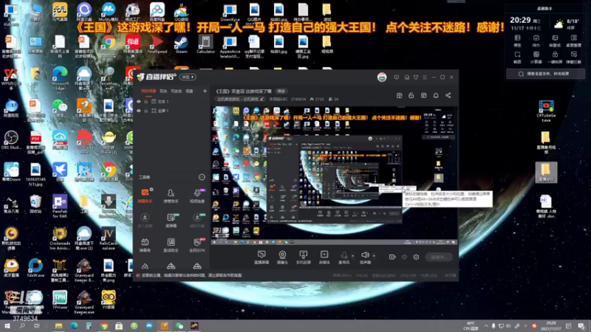Switch to the fourth scene tab
This screenshot has height=332, width=591.
189,91
